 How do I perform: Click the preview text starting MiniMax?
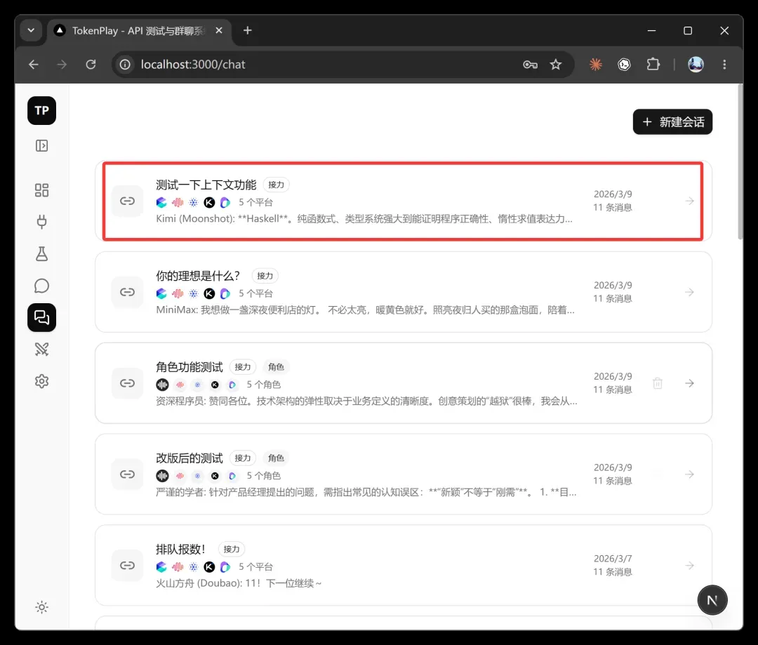[x=365, y=310]
